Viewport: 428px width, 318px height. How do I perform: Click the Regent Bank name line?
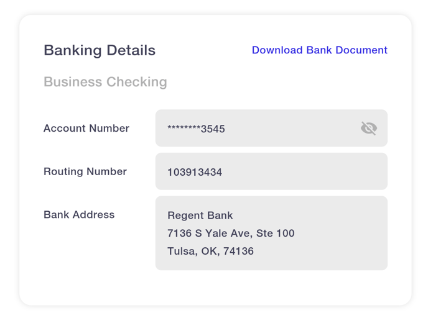[200, 216]
